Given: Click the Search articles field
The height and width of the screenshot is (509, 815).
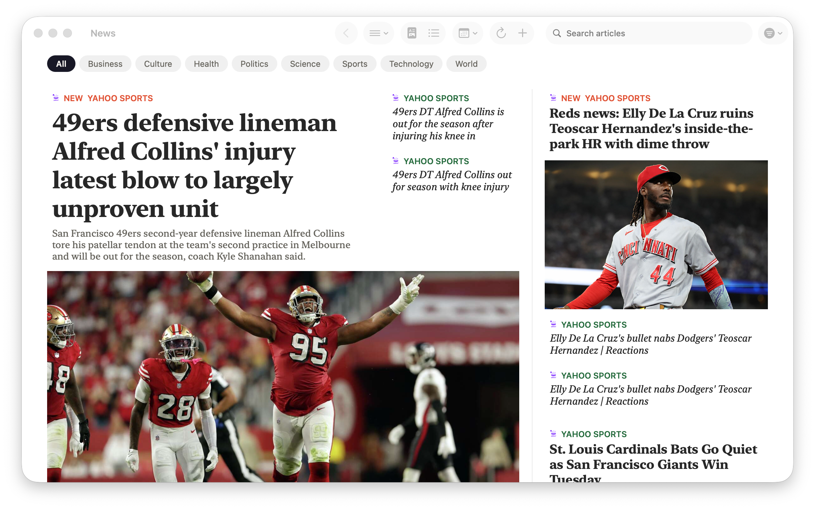Looking at the screenshot, I should [x=648, y=33].
